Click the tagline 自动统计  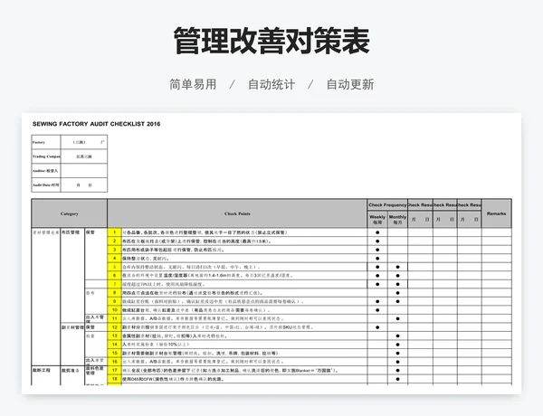point(271,84)
